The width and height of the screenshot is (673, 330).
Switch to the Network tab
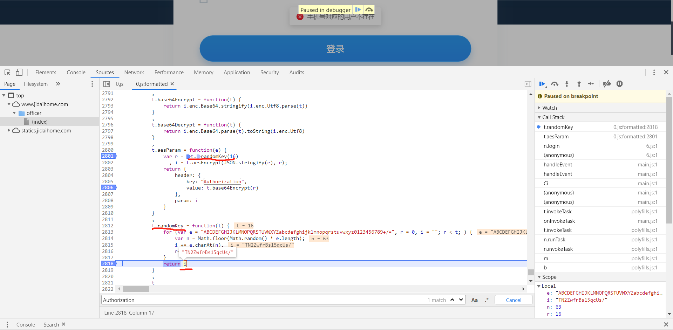pos(134,72)
